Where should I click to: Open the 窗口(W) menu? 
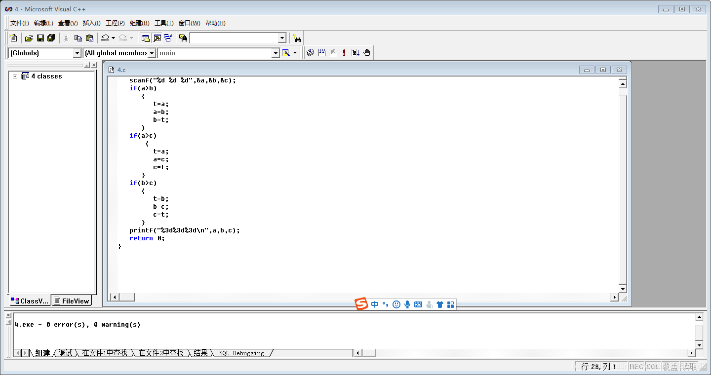point(189,23)
